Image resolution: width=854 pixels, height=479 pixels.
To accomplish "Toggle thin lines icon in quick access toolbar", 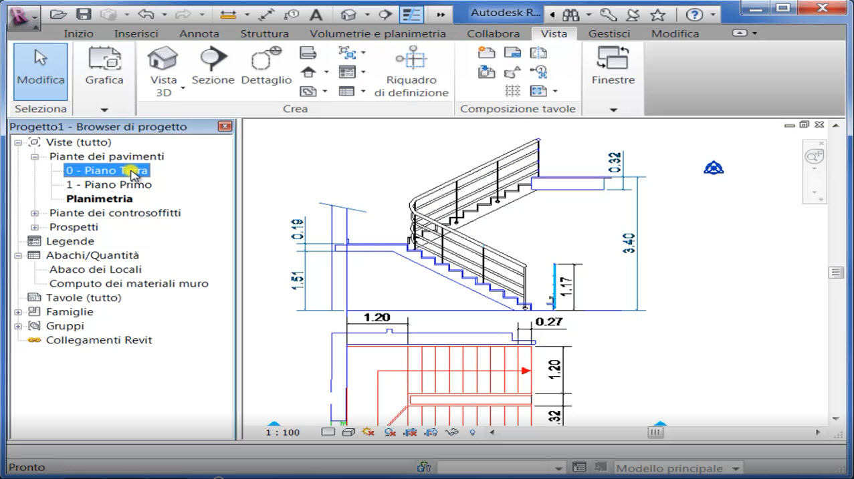I will point(411,14).
